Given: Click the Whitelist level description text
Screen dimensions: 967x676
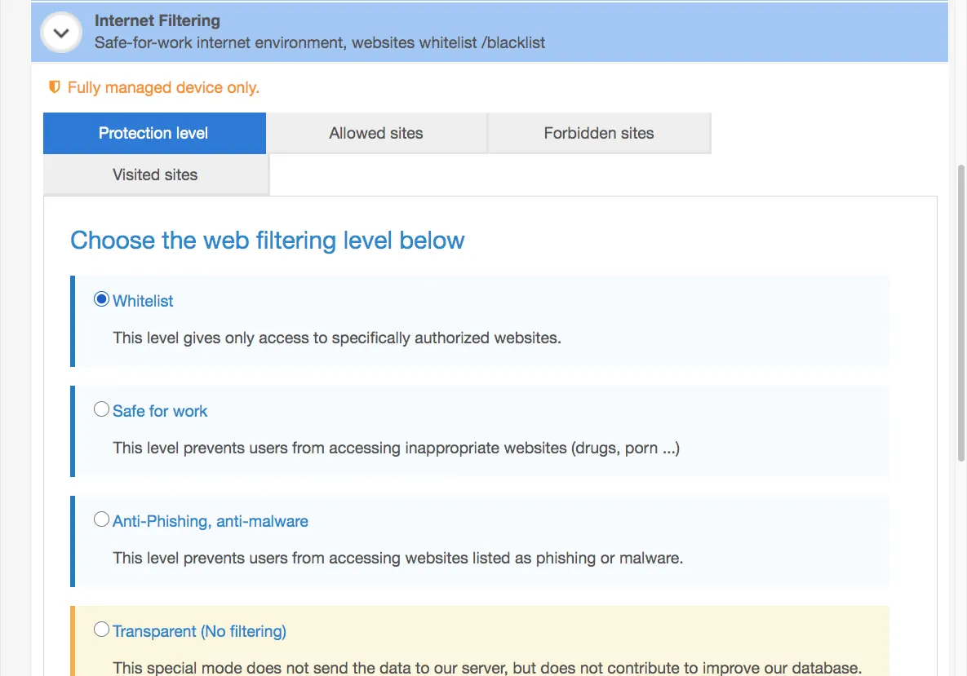Looking at the screenshot, I should click(337, 338).
